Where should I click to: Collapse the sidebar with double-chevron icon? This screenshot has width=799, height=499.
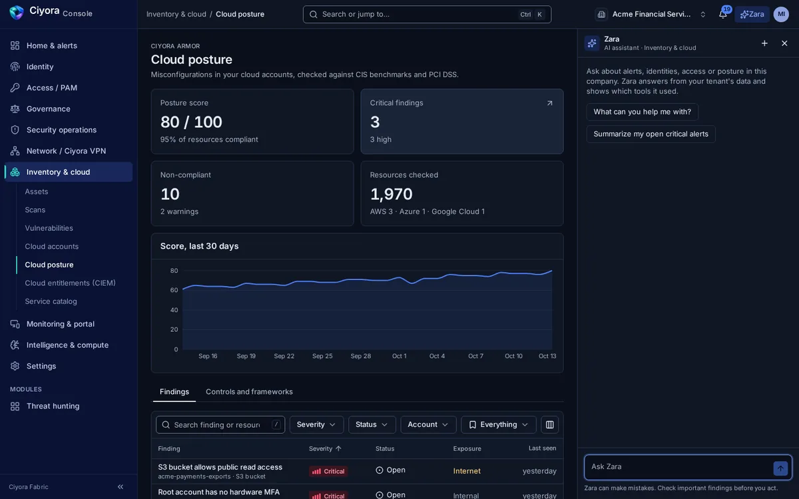(121, 487)
